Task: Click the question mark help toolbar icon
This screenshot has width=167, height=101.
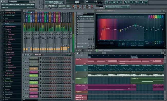Action: click(146, 2)
